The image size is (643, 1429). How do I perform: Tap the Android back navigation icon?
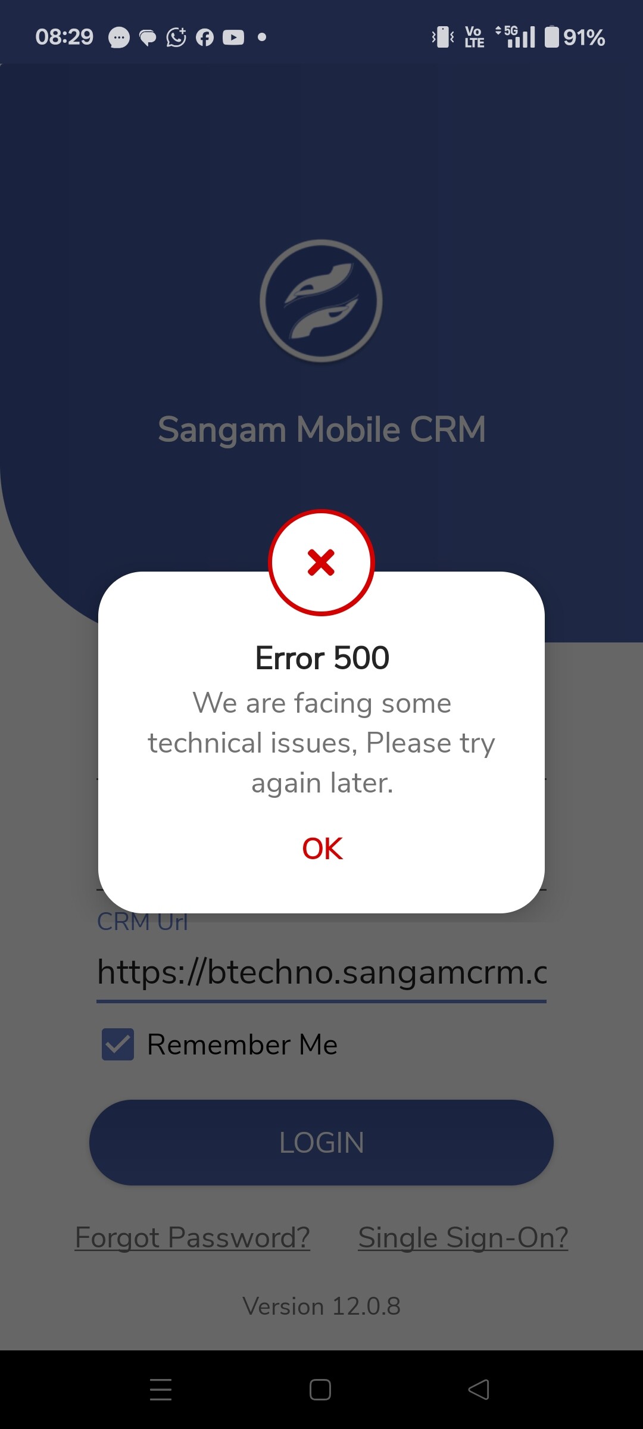[479, 1390]
